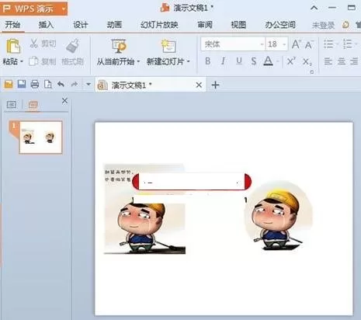Save the presentation with floppy icon
The image size is (361, 320).
(x=22, y=84)
